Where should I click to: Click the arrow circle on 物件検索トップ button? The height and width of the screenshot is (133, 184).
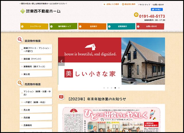[x=51, y=27]
